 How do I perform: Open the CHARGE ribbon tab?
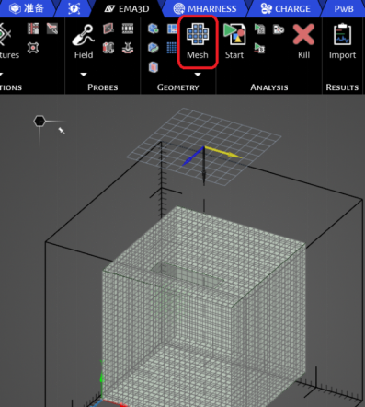[x=285, y=8]
